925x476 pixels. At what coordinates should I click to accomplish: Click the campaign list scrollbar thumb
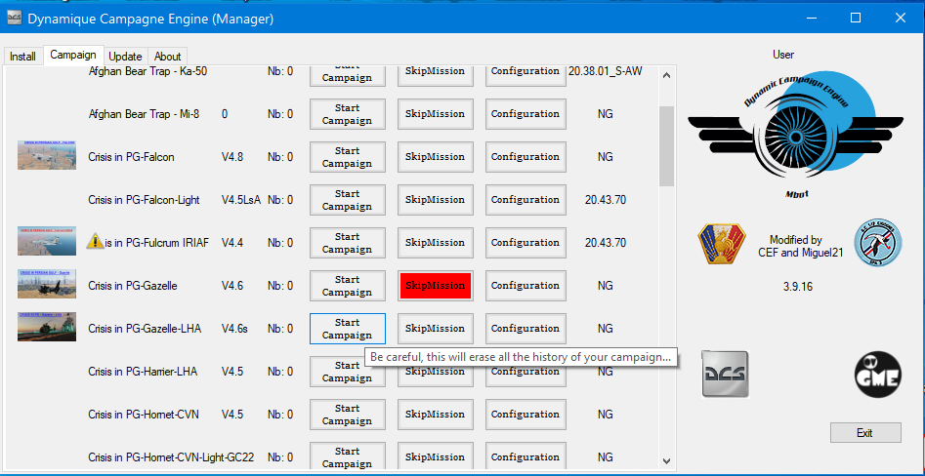pos(666,146)
